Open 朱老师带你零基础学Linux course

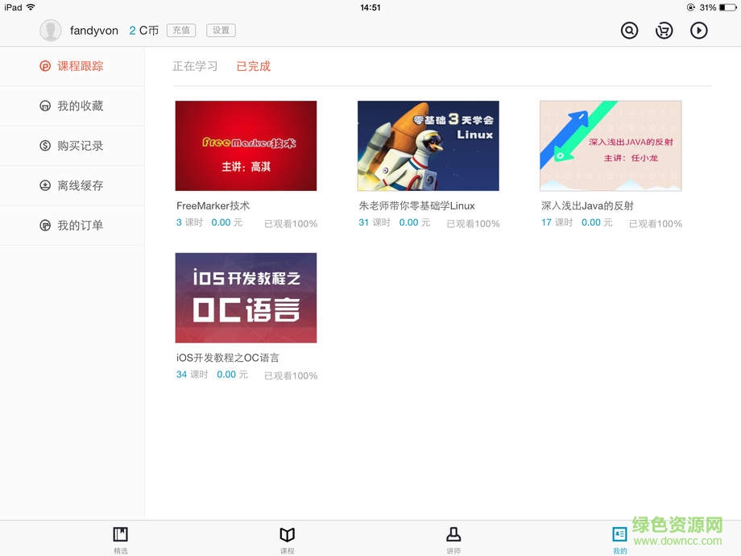[428, 146]
